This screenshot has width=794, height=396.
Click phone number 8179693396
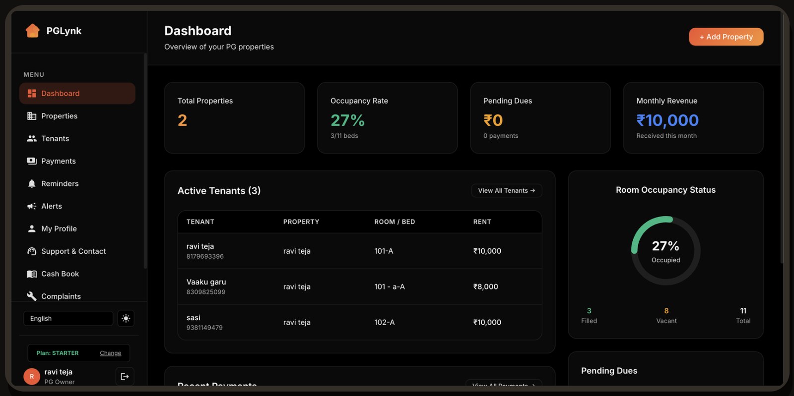tap(205, 257)
